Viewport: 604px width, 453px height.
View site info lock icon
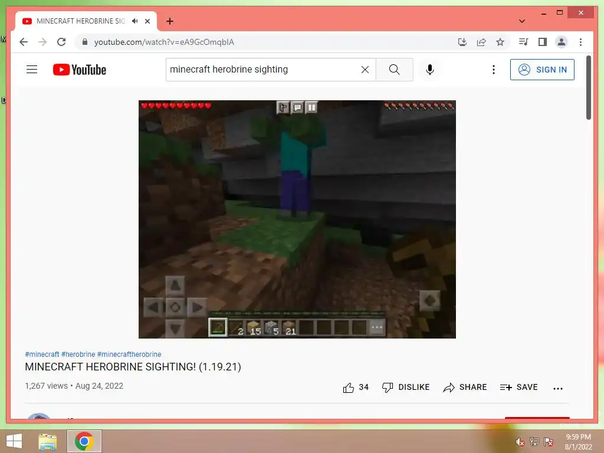85,42
